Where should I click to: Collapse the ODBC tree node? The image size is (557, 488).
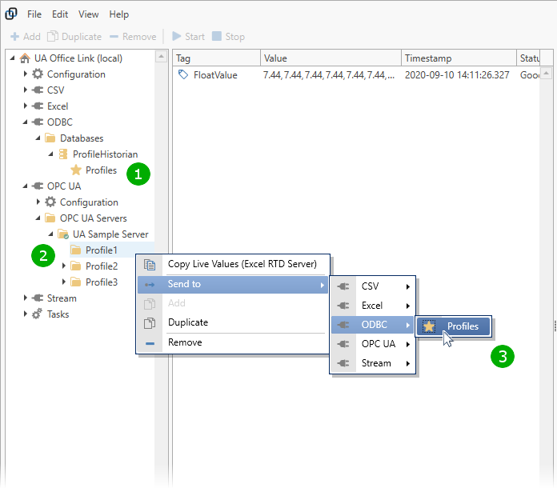(x=26, y=122)
